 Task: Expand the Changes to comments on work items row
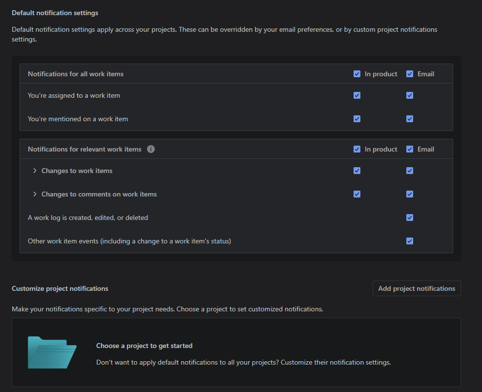click(x=35, y=194)
